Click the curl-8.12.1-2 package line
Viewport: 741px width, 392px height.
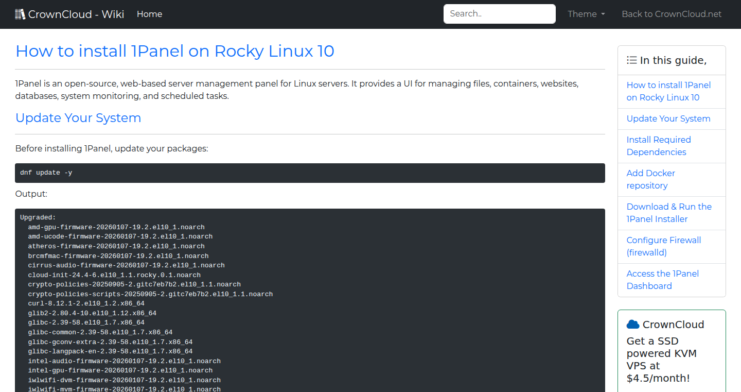tap(86, 304)
